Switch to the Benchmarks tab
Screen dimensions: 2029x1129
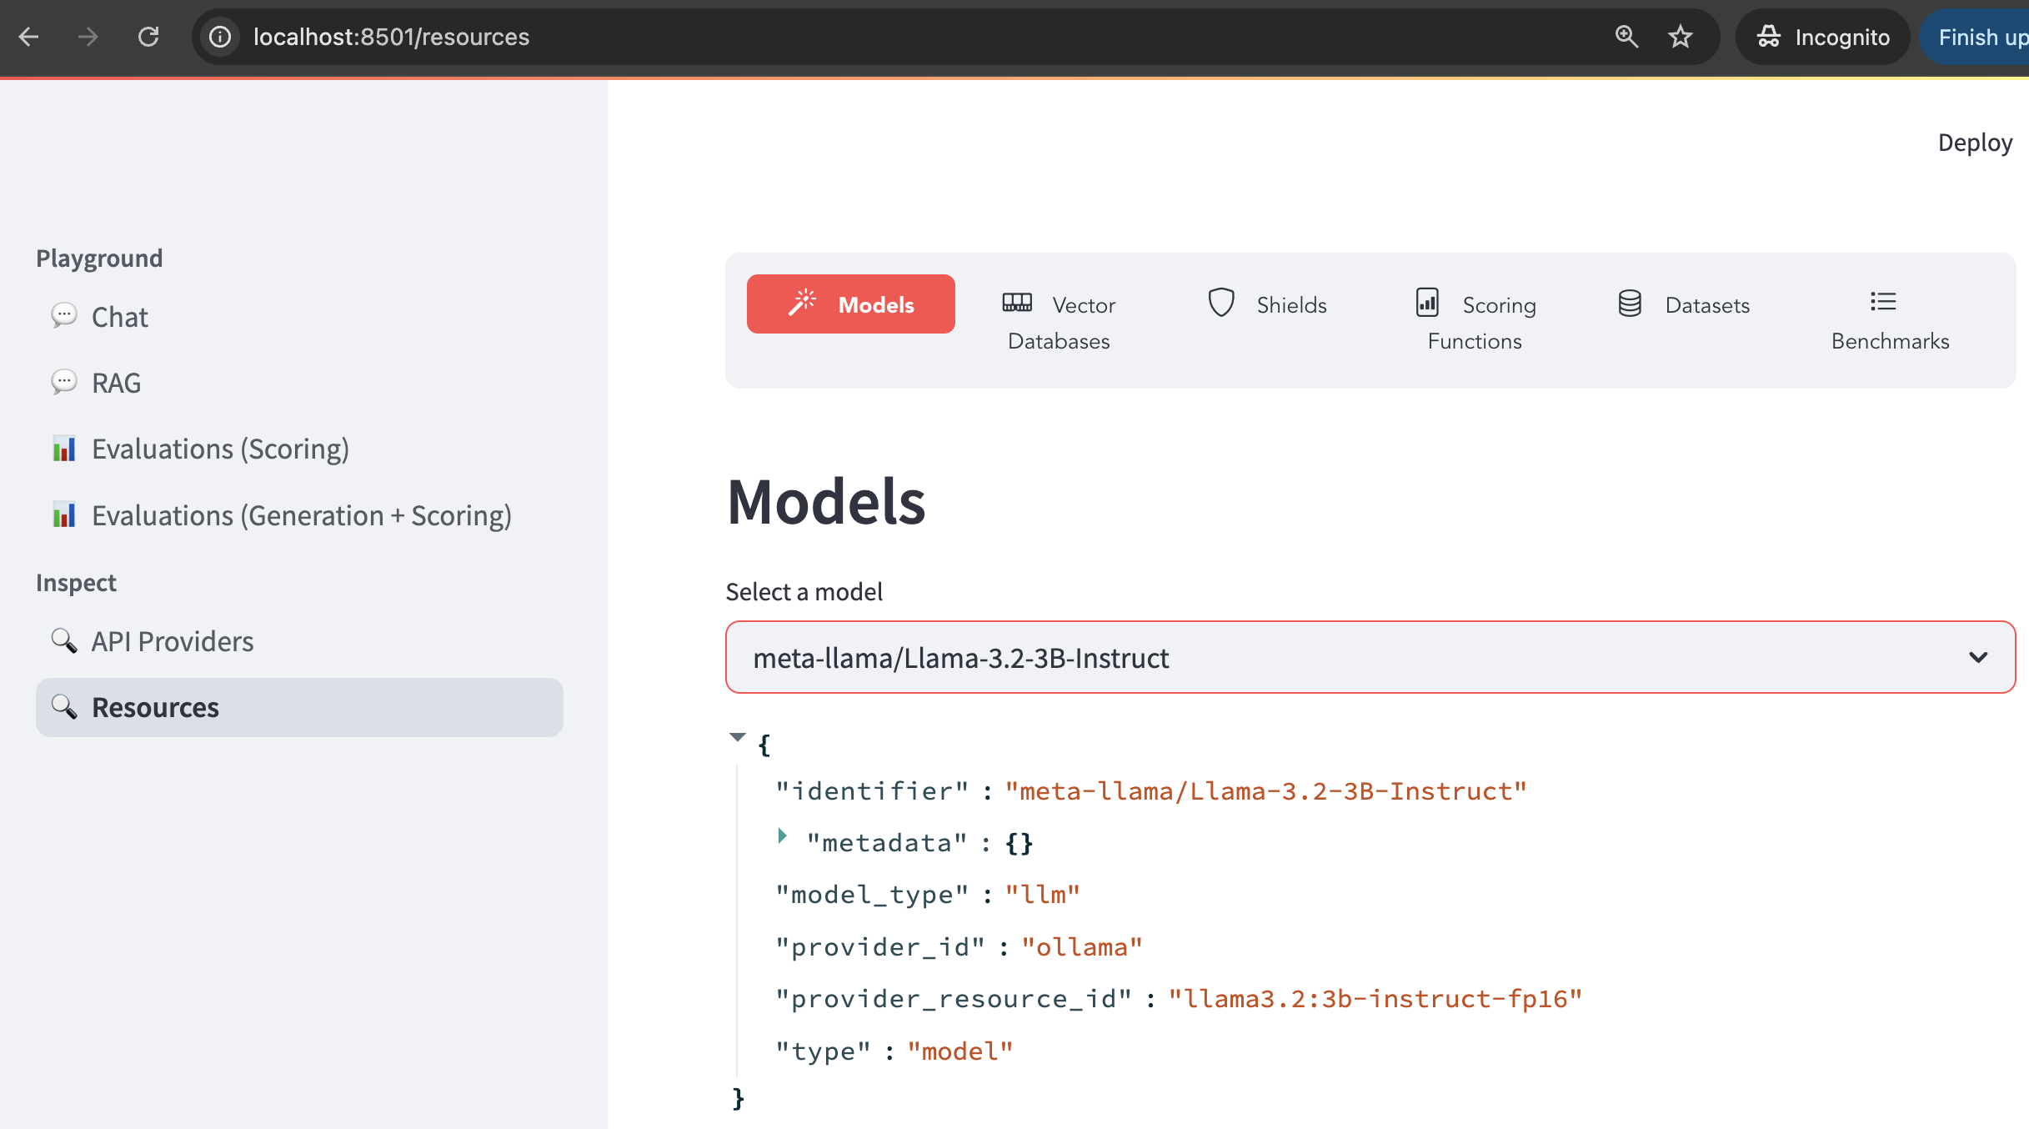click(1890, 322)
